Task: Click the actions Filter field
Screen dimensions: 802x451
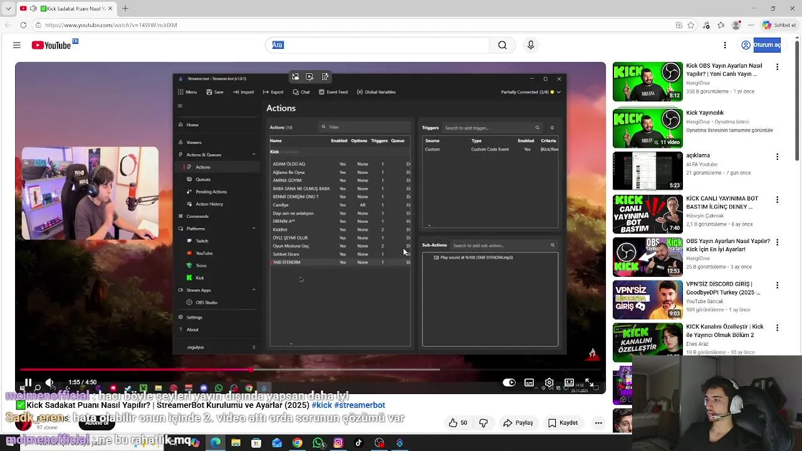Action: (363, 127)
